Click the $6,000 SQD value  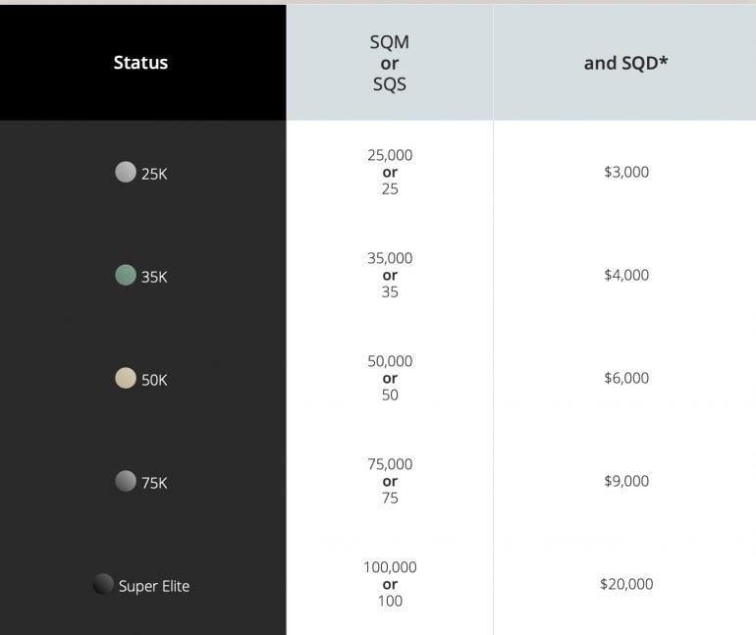click(x=626, y=378)
